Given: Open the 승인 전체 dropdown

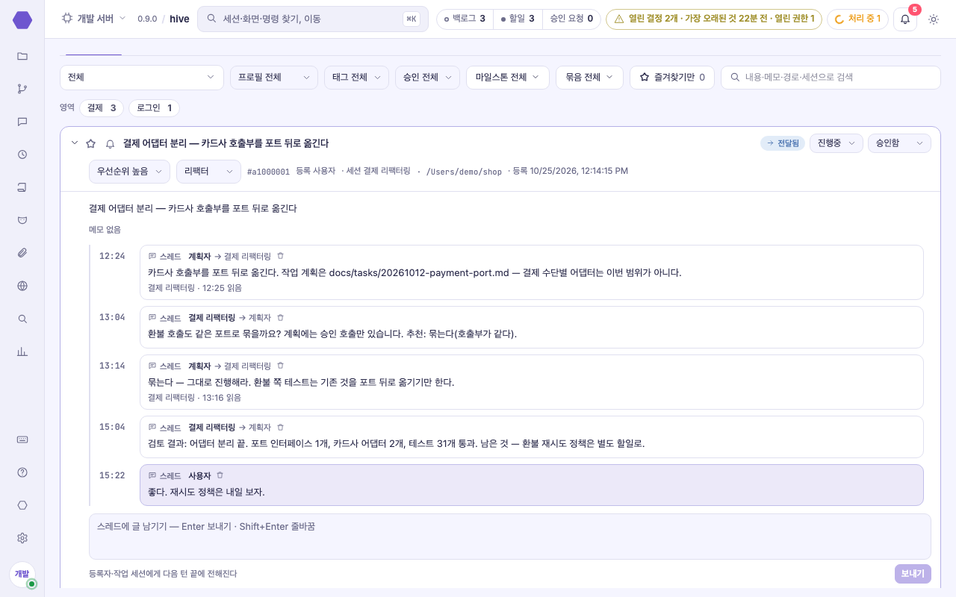Looking at the screenshot, I should tap(427, 78).
